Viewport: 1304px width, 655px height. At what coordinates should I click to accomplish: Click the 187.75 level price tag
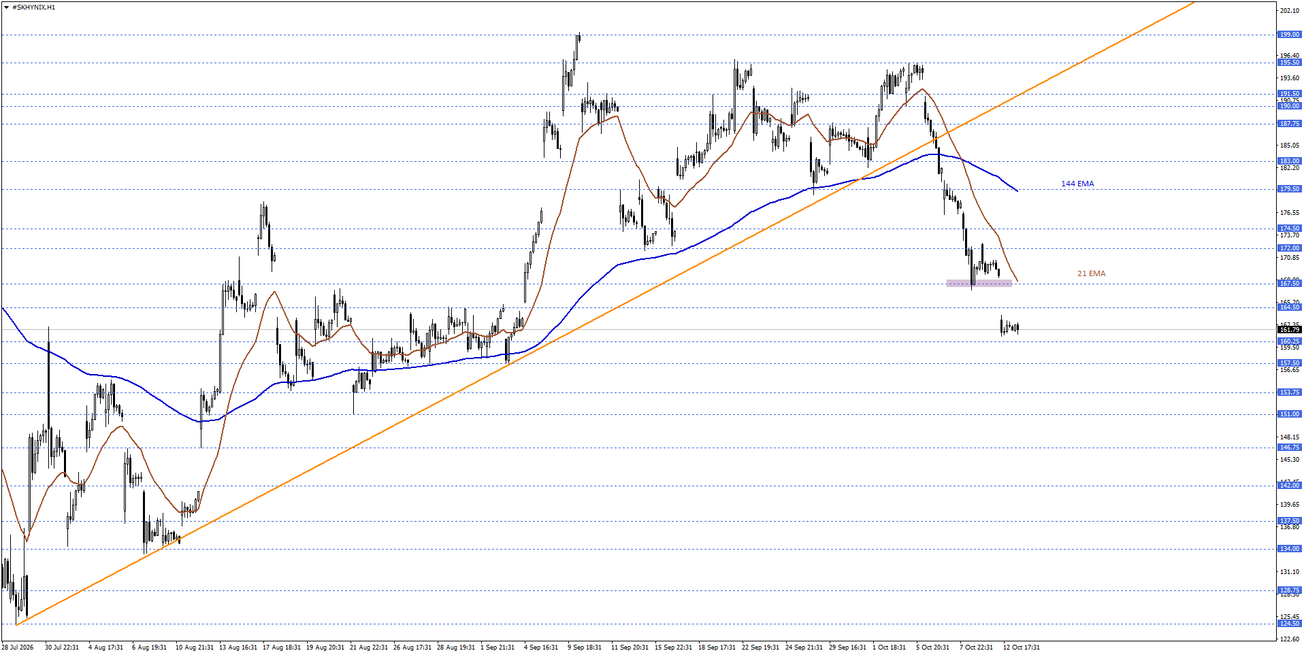1290,124
